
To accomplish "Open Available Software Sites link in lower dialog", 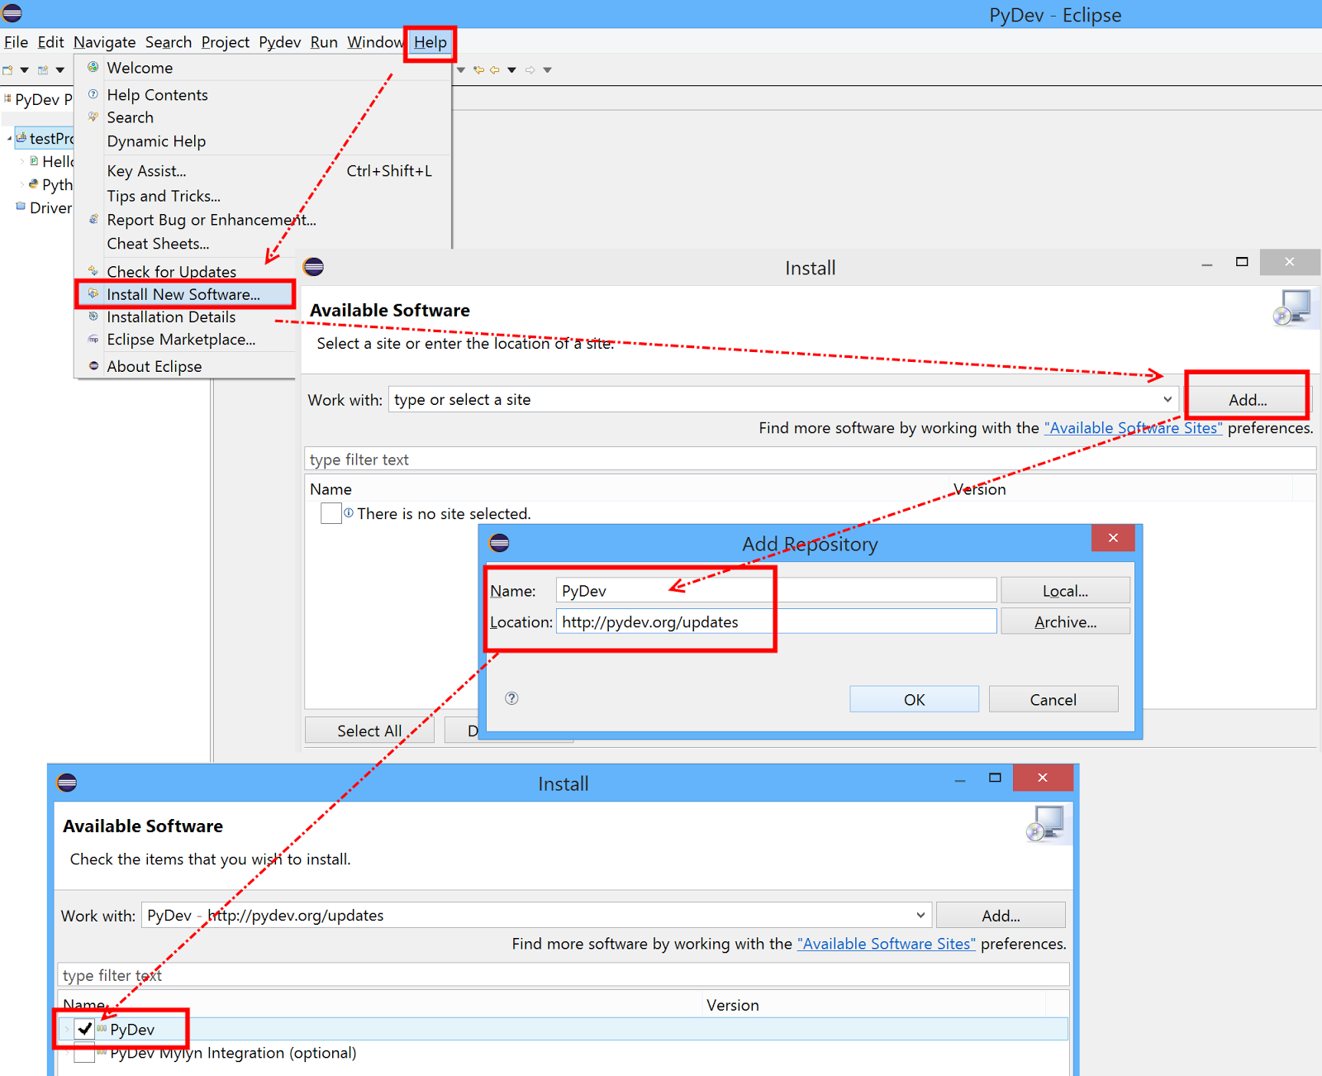I will (886, 944).
